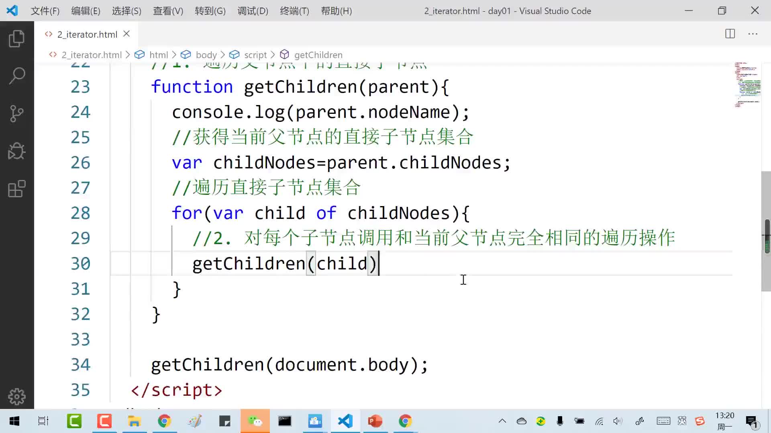771x433 pixels.
Task: Click the closing '</script>' tag on line 35
Action: [x=176, y=390]
